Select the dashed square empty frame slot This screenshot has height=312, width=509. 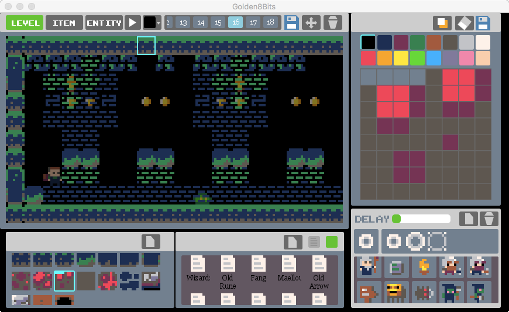click(437, 242)
